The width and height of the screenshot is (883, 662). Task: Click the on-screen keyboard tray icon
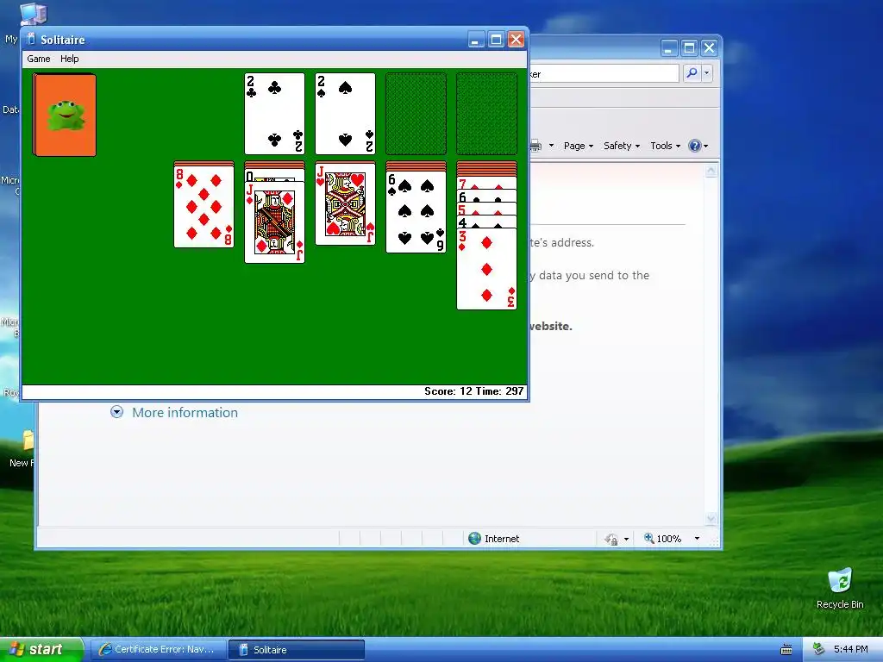(x=786, y=650)
